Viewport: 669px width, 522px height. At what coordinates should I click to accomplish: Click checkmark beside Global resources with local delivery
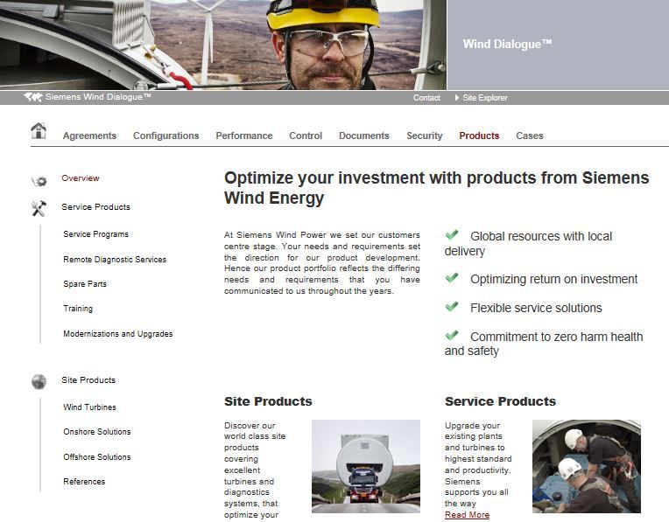452,234
